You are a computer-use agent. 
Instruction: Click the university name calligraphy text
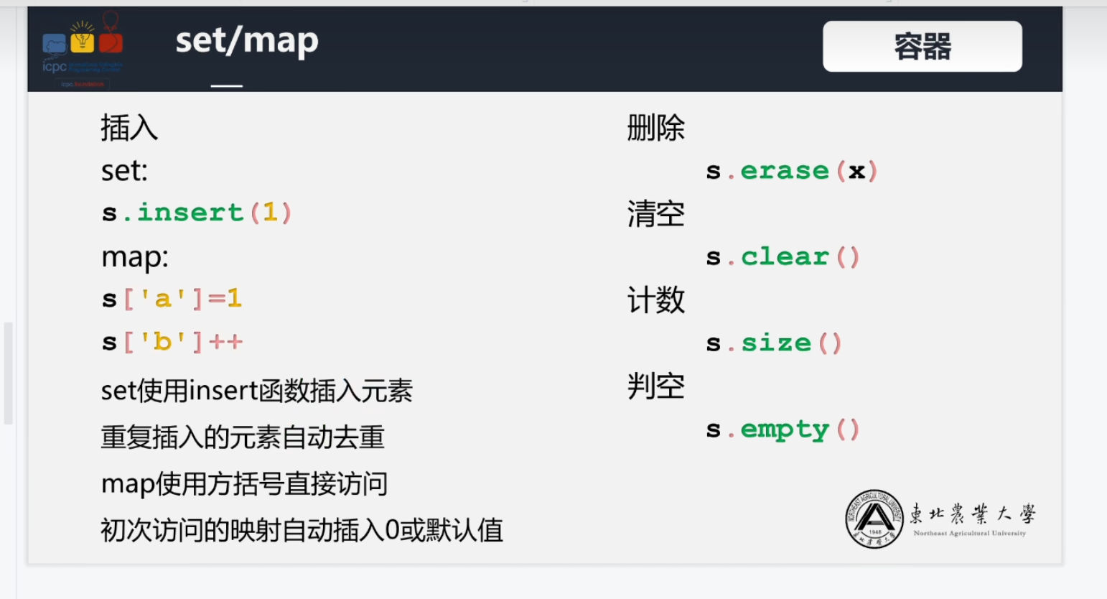(972, 514)
